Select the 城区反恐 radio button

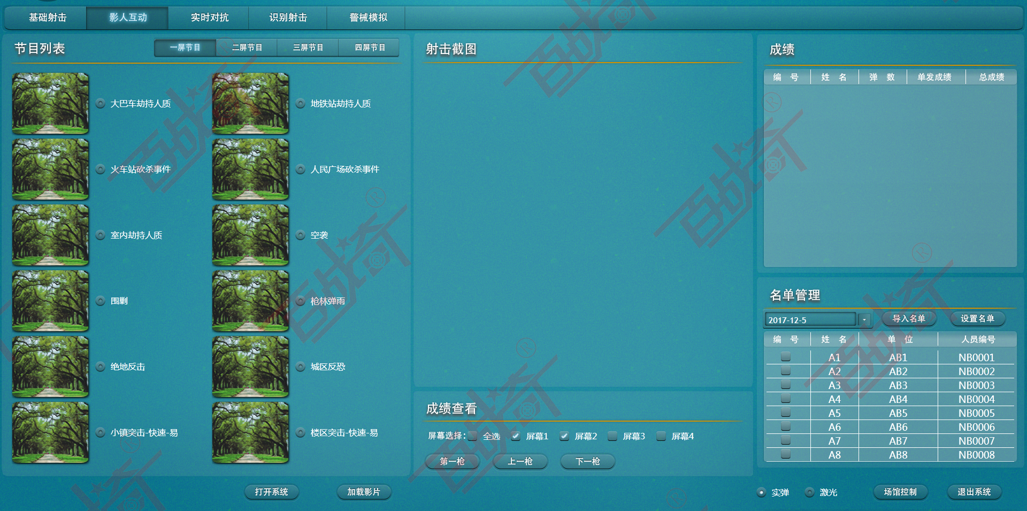tap(301, 367)
